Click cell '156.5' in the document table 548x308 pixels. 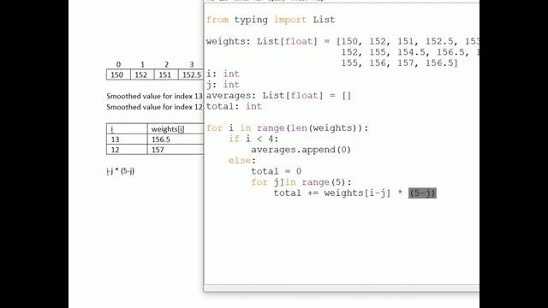[x=175, y=139]
